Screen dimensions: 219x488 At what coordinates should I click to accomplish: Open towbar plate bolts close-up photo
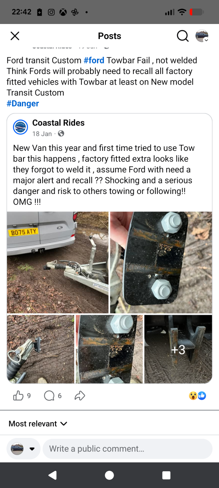(x=161, y=262)
